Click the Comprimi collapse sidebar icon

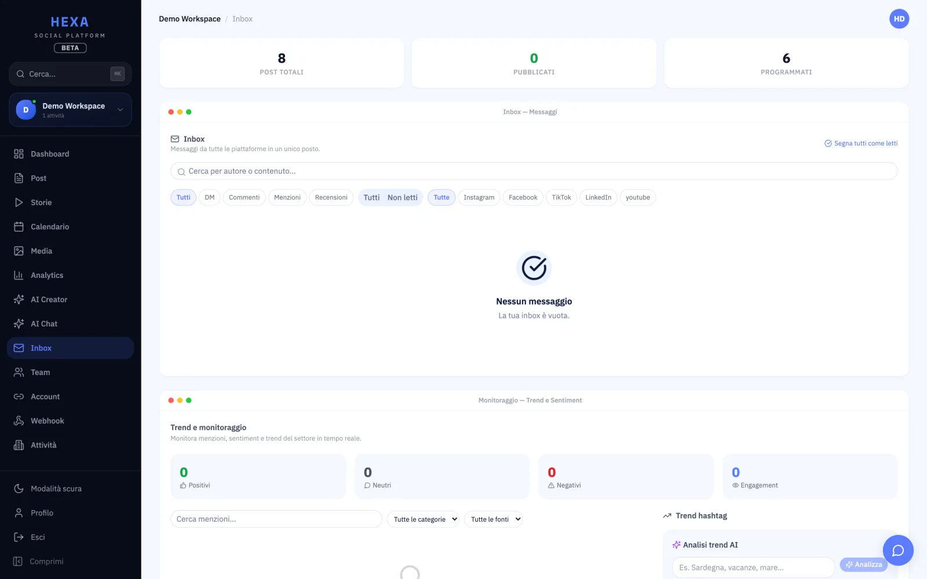[x=18, y=562]
